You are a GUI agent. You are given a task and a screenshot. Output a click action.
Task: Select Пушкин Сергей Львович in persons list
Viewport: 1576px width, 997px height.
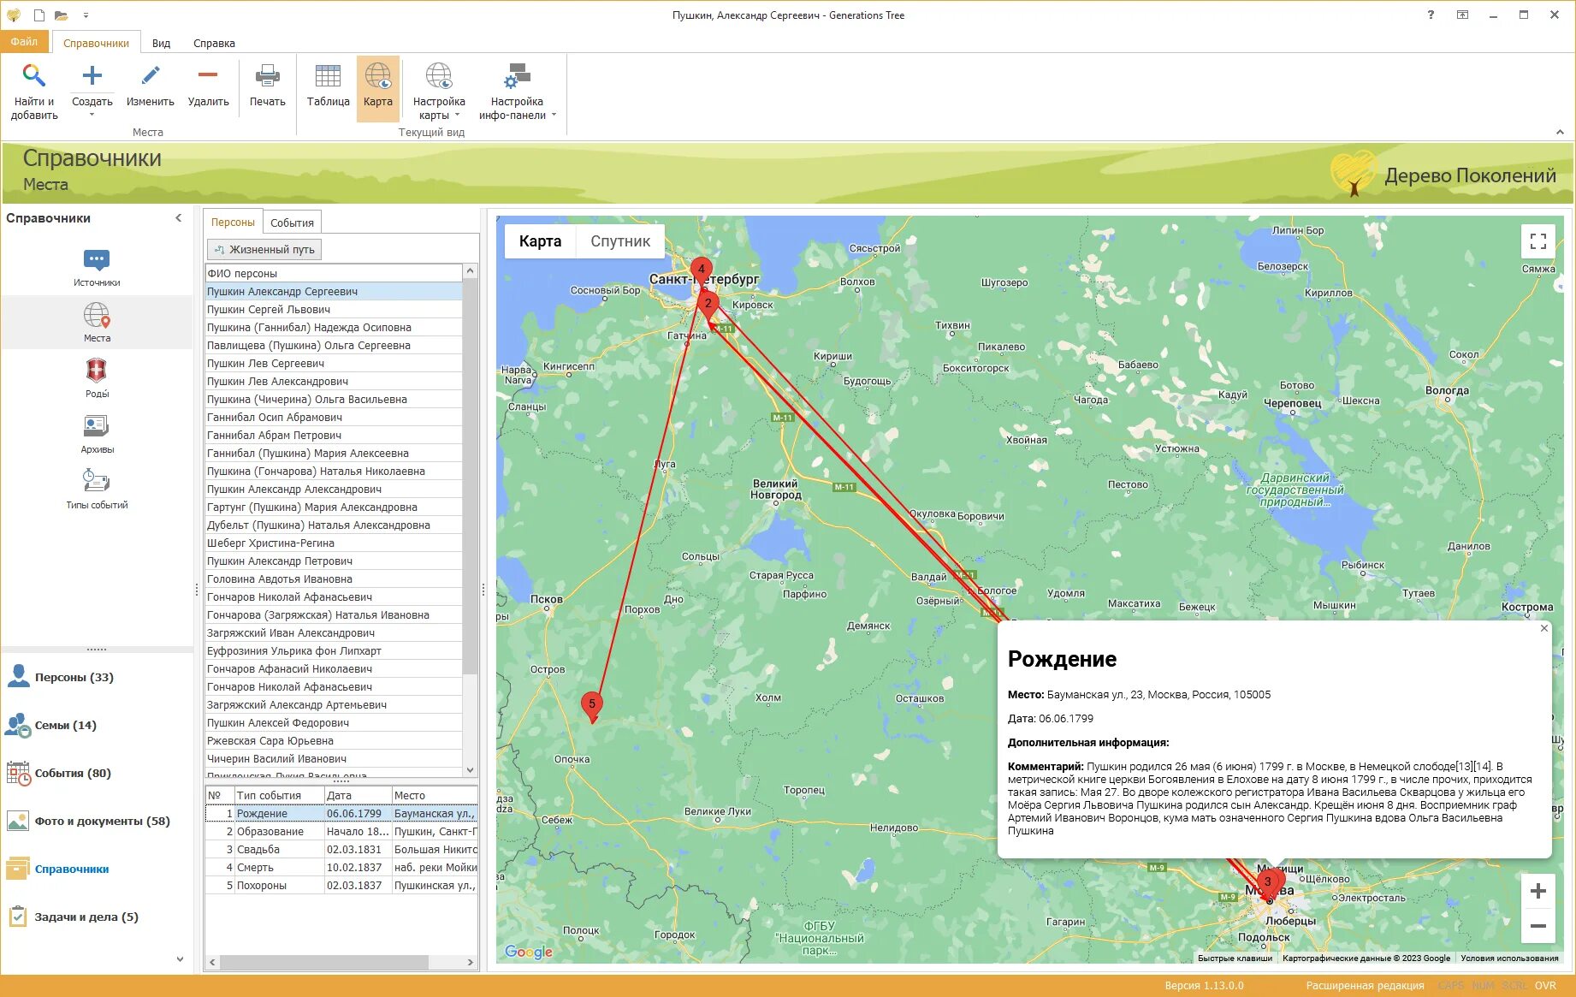click(x=334, y=310)
